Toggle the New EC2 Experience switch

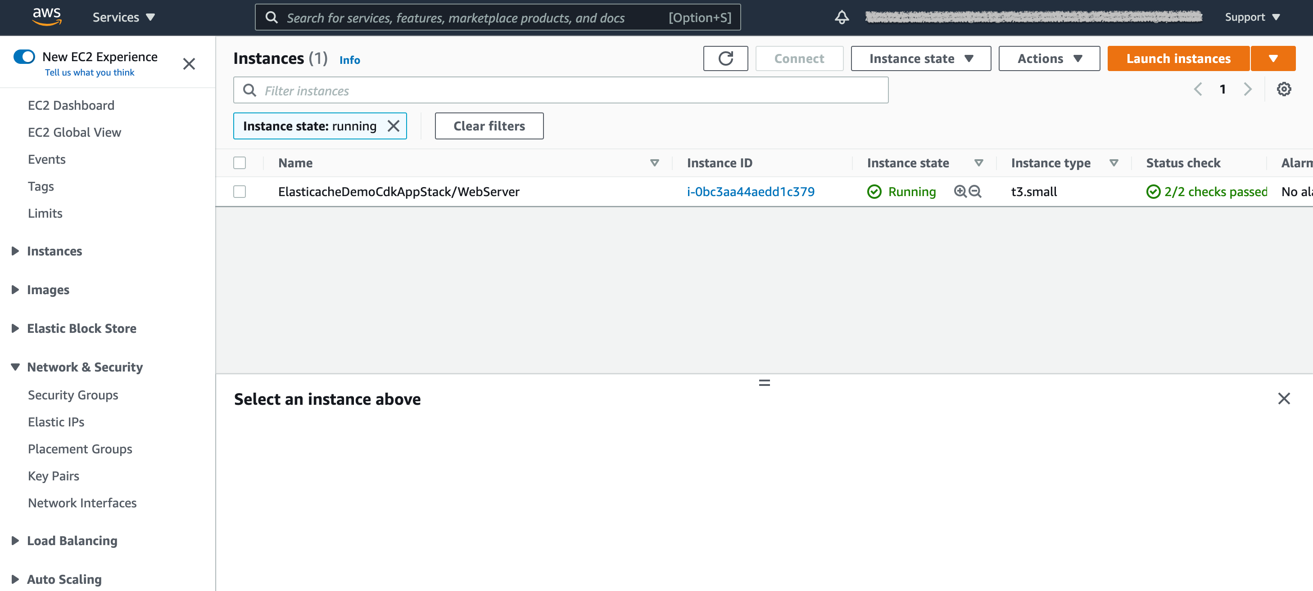[x=24, y=57]
